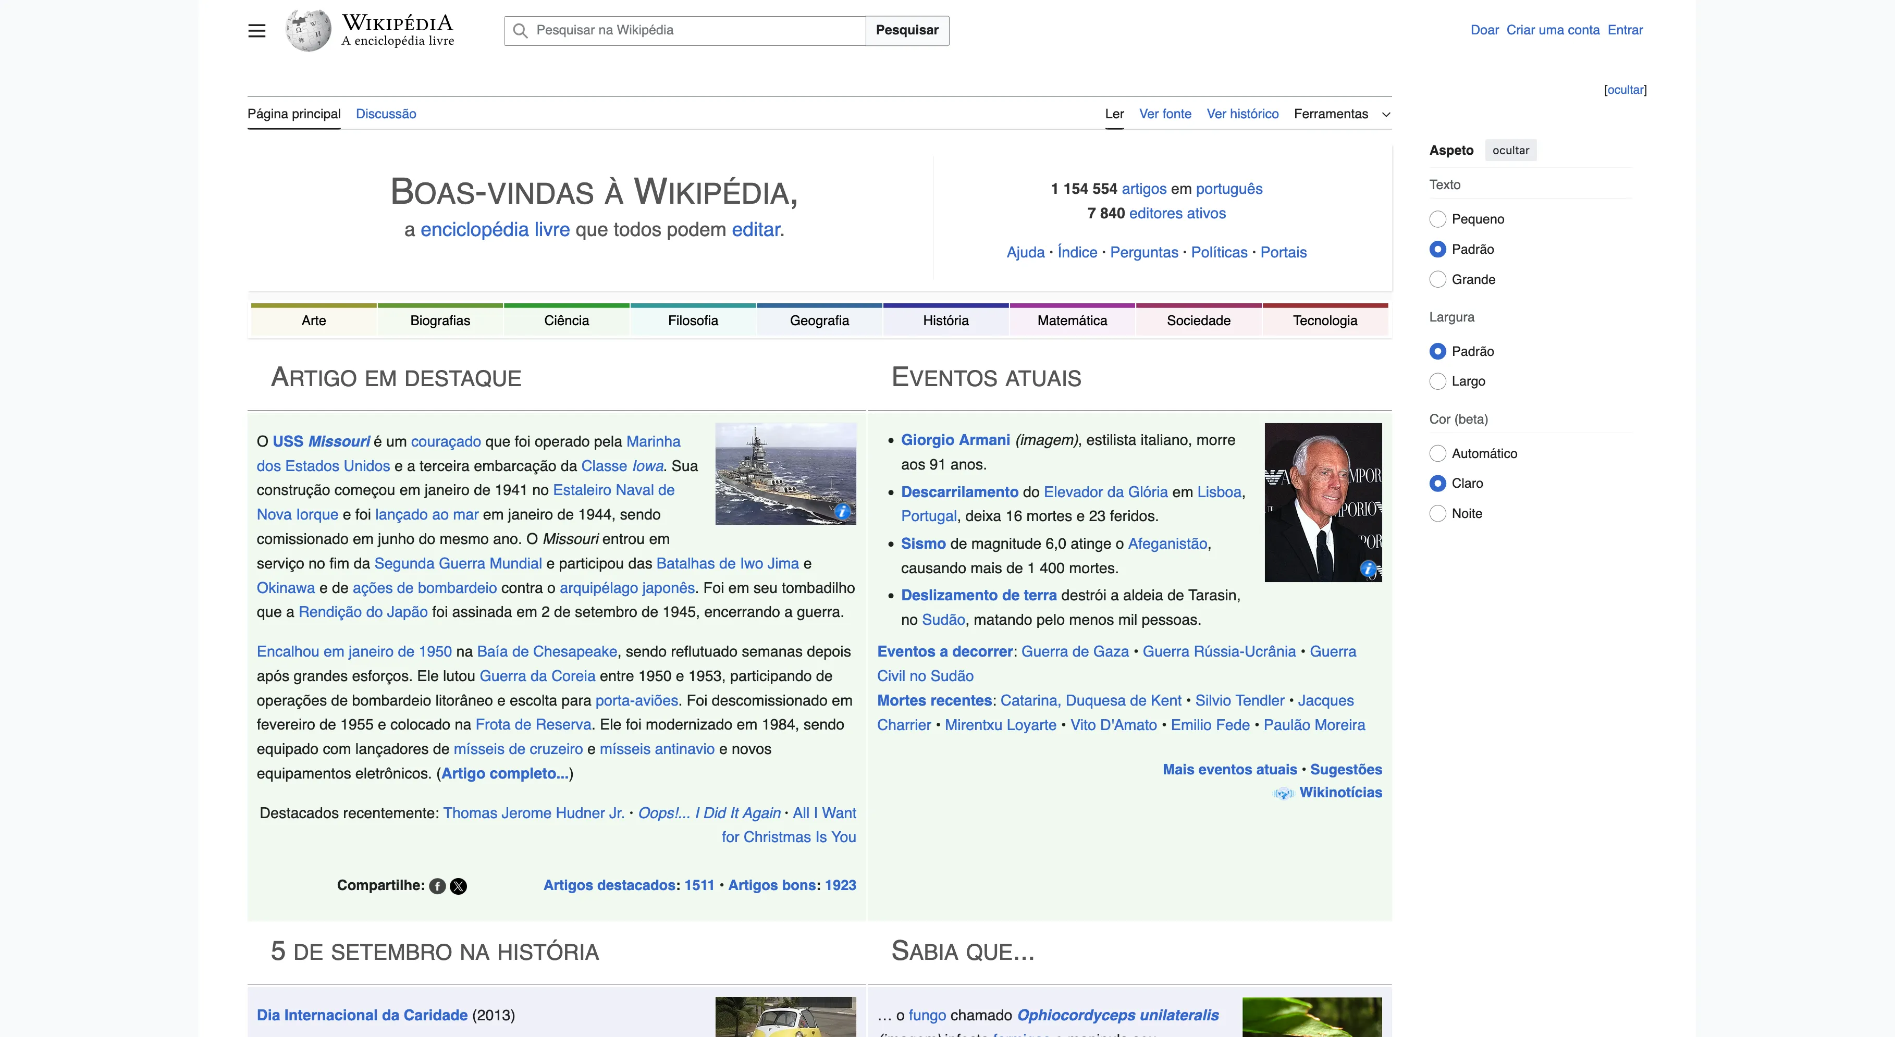Open Mais eventos atuais link
This screenshot has height=1037, width=1895.
coord(1230,770)
